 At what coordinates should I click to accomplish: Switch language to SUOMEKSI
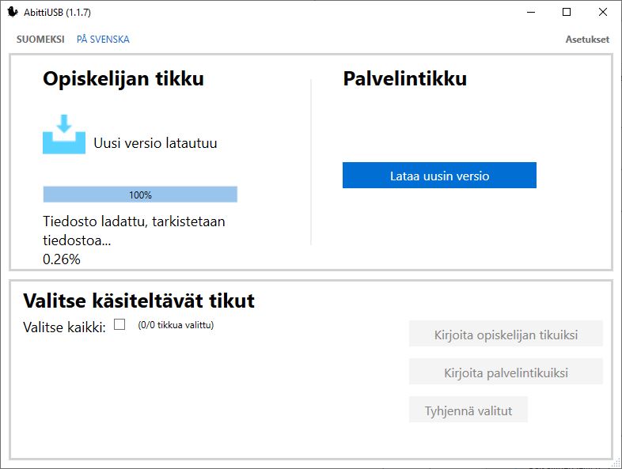coord(40,40)
